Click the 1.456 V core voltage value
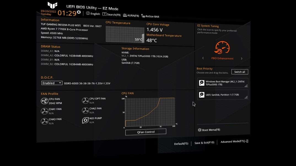 click(154, 30)
